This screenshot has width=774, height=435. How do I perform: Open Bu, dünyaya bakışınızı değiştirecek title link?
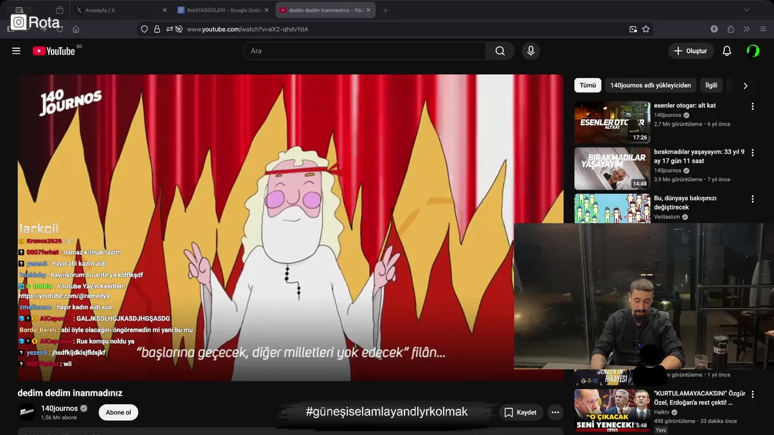685,203
